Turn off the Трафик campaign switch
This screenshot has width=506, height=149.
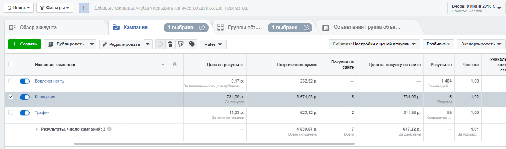25,113
